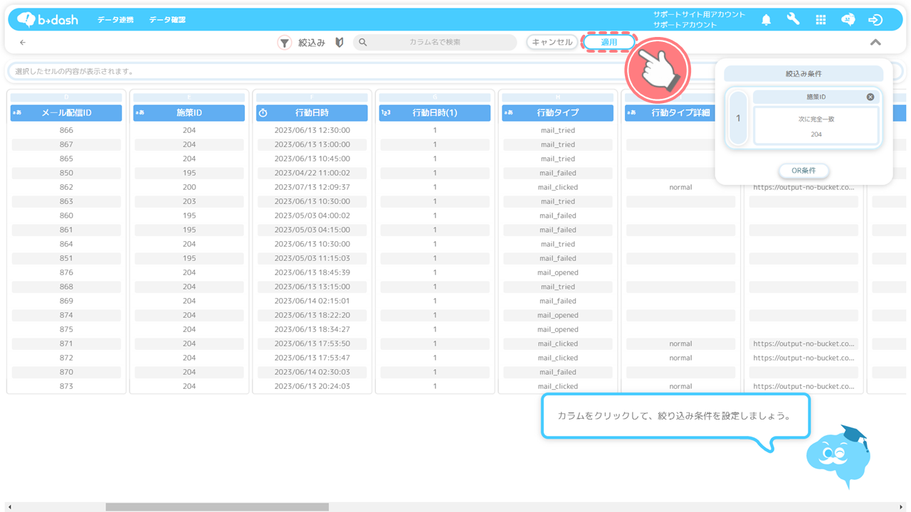The image size is (911, 512).
Task: Click the scrollbar right arrow
Action: click(901, 507)
